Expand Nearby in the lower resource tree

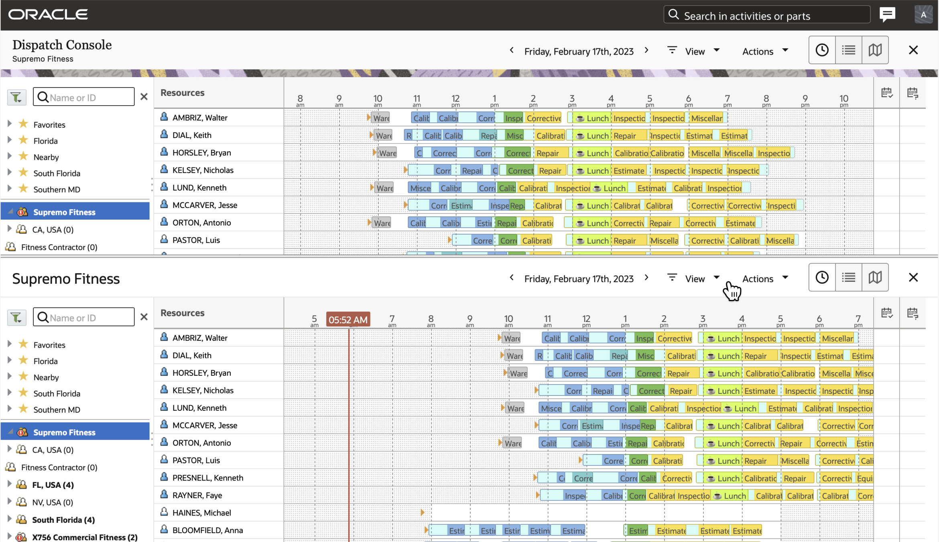point(10,376)
